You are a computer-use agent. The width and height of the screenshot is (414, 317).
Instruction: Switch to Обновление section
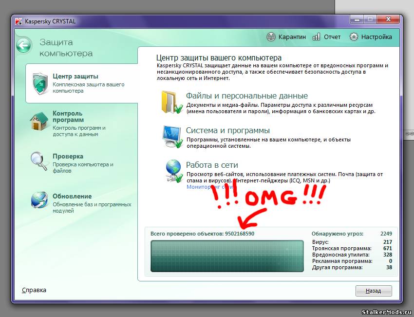(x=81, y=203)
